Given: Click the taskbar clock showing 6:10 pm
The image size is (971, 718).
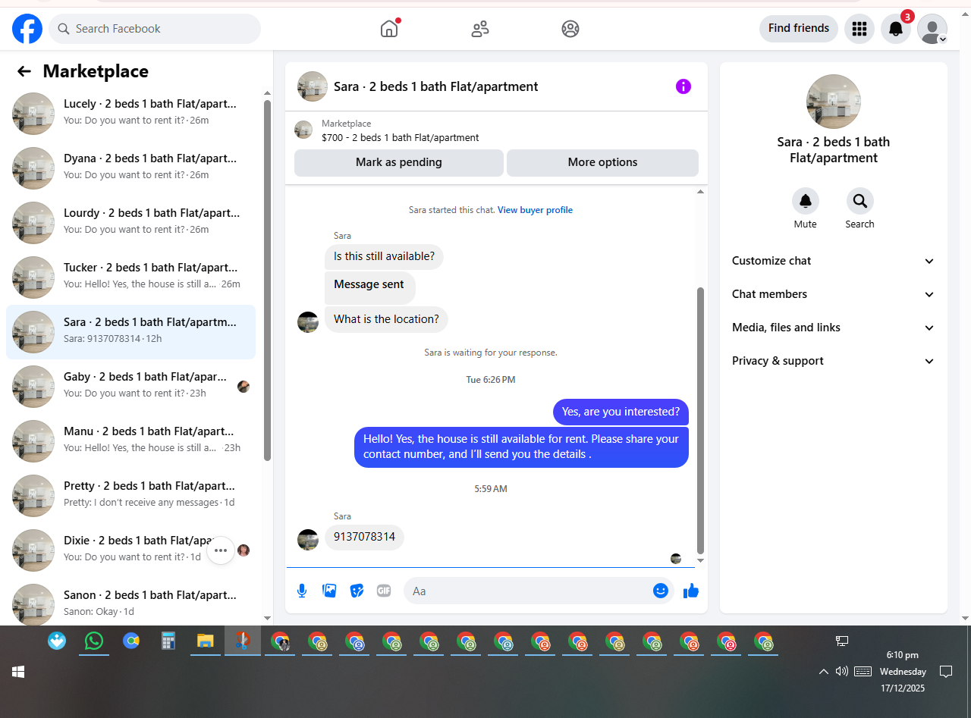Looking at the screenshot, I should coord(903,672).
